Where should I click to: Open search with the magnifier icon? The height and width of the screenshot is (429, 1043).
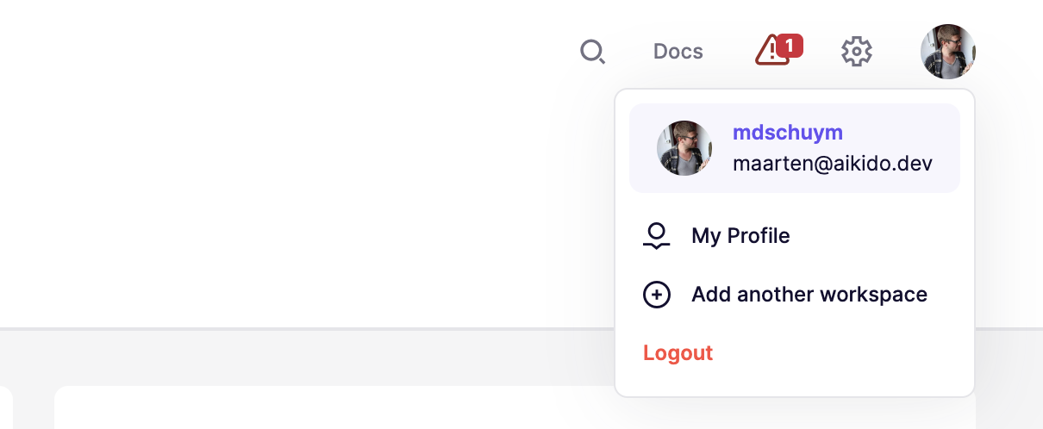click(592, 52)
